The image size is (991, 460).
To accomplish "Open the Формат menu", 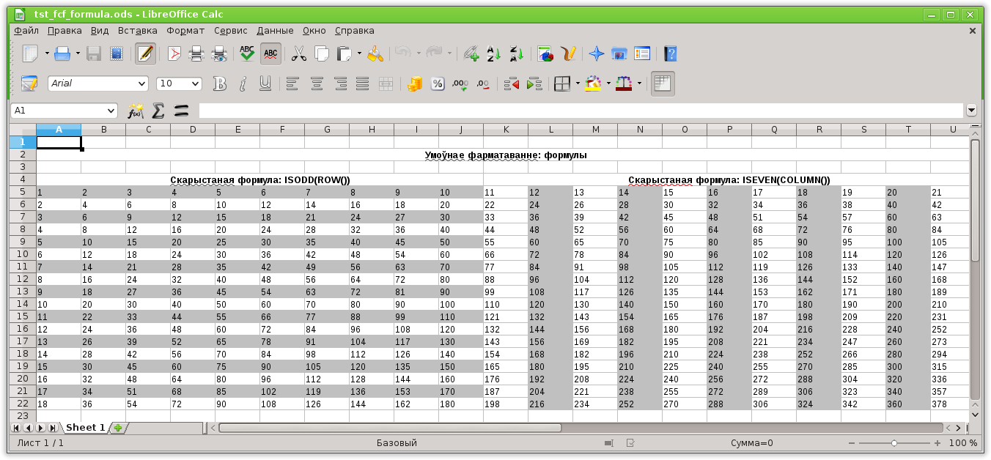I will 185,31.
